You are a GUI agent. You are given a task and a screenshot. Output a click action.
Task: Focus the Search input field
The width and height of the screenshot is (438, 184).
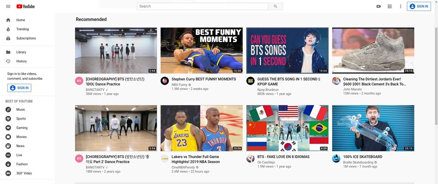(x=202, y=6)
